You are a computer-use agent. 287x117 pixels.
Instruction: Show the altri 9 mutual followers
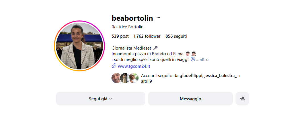146,81
